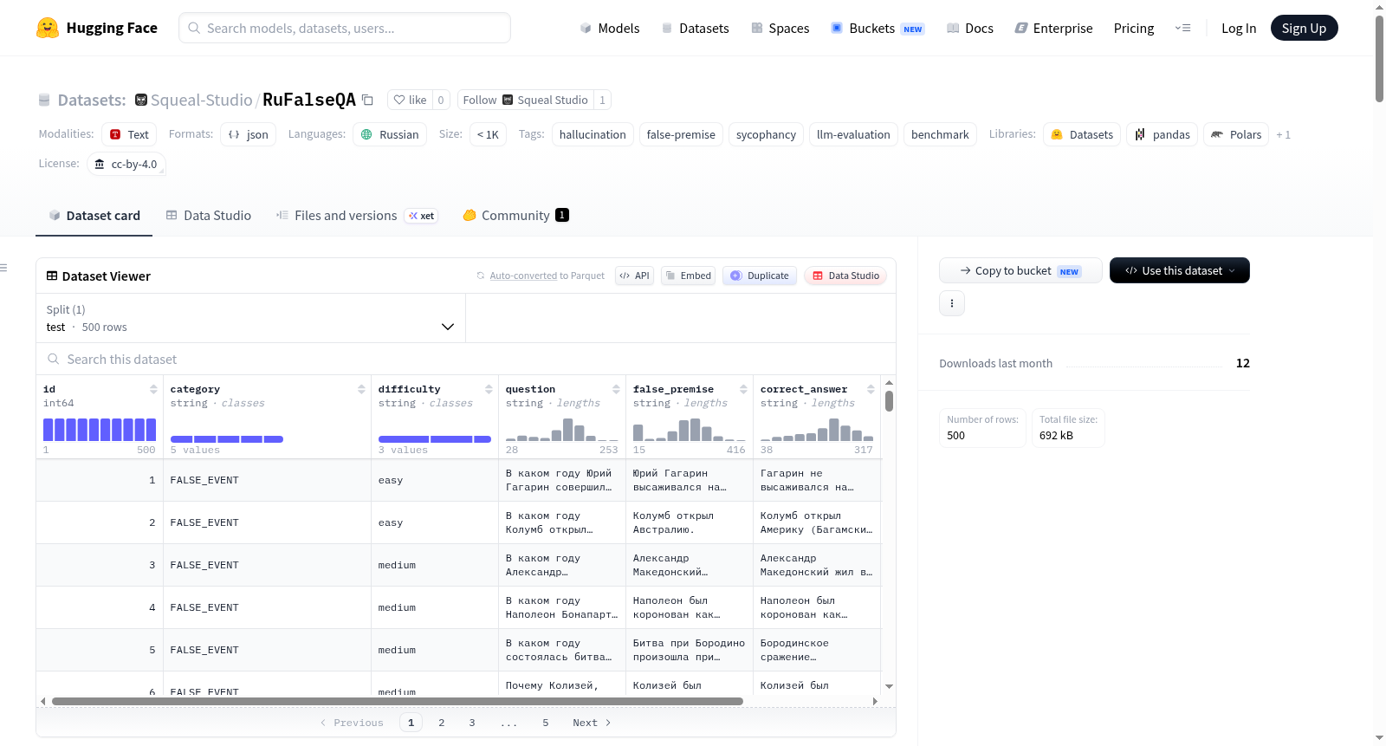Click the Squeal-Studio organization avatar icon

tap(141, 100)
